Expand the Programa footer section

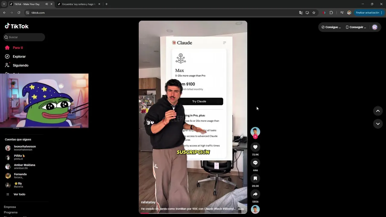pos(11,212)
